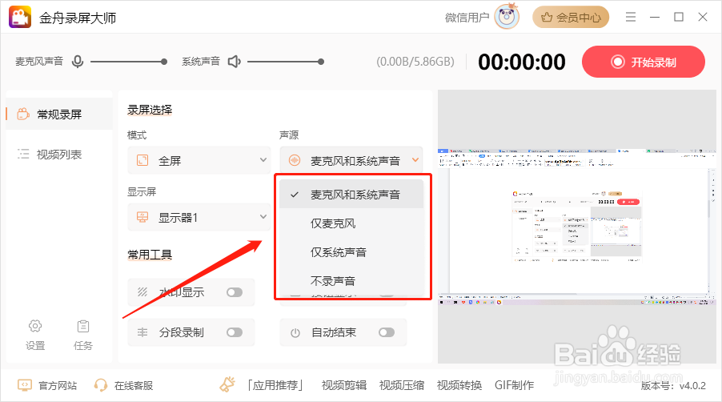Screen dimensions: 722x402
Task: Toggle the 水印显示 switch
Action: click(x=235, y=292)
